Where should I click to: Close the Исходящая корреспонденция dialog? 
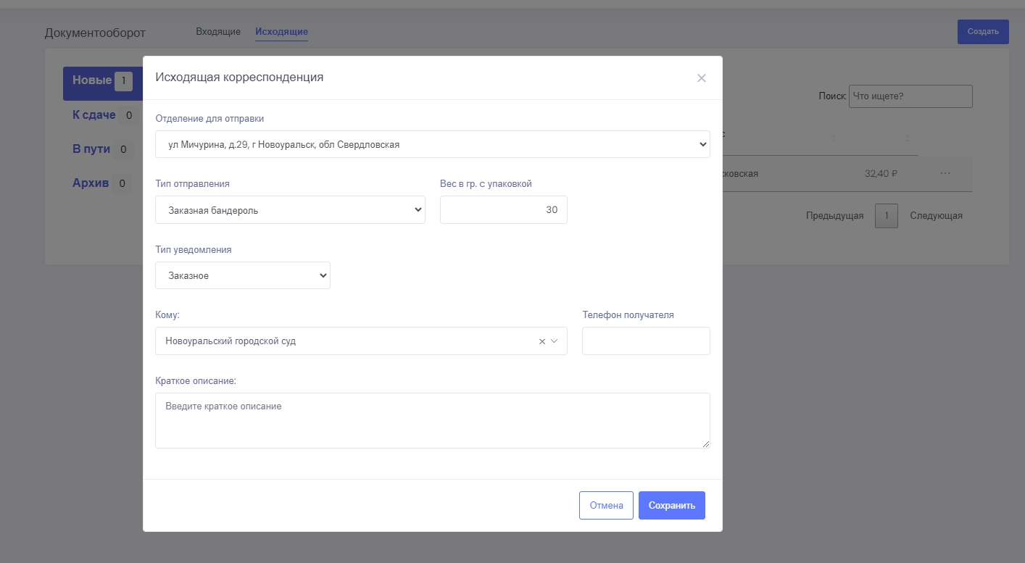click(701, 78)
